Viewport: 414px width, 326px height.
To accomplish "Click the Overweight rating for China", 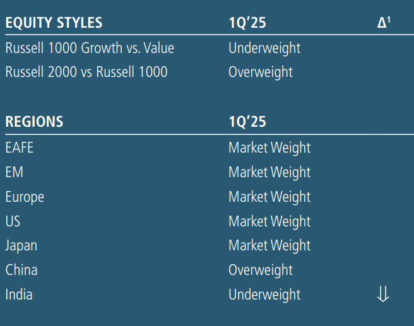I will (261, 270).
